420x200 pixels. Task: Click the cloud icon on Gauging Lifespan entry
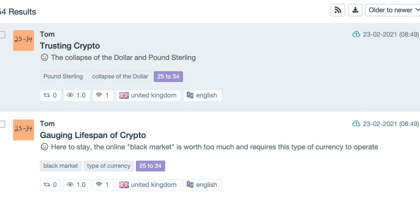(x=356, y=123)
